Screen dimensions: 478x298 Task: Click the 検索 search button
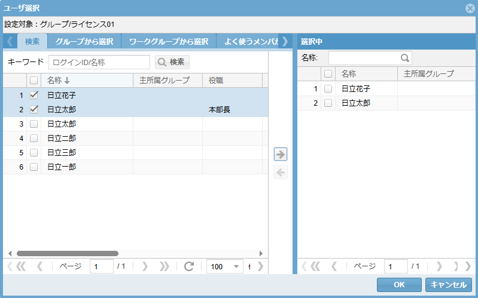pyautogui.click(x=172, y=62)
